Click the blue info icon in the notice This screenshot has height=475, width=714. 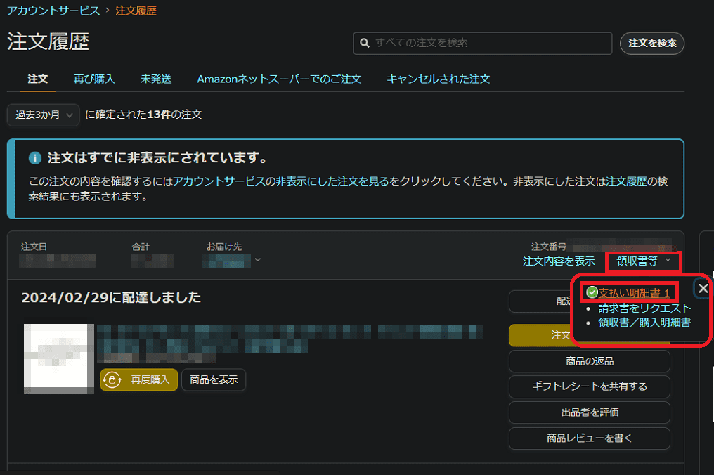click(35, 157)
